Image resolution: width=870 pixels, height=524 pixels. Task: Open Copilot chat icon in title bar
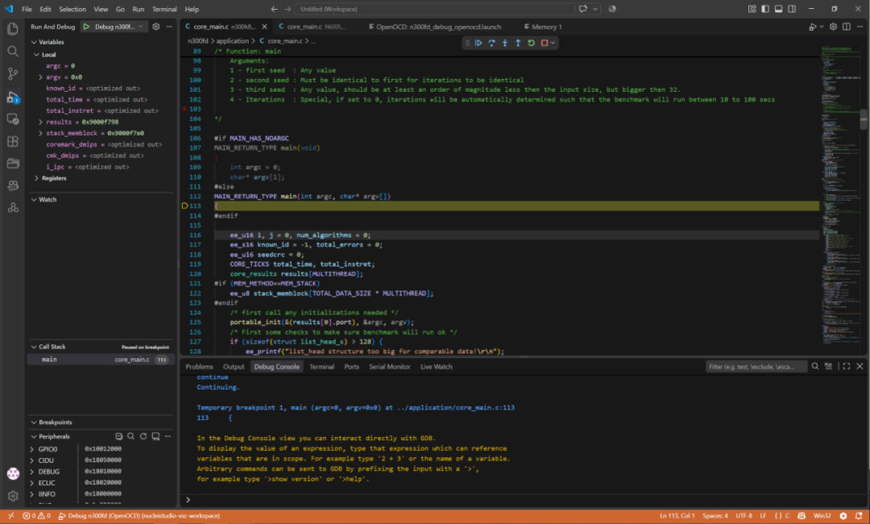point(583,9)
